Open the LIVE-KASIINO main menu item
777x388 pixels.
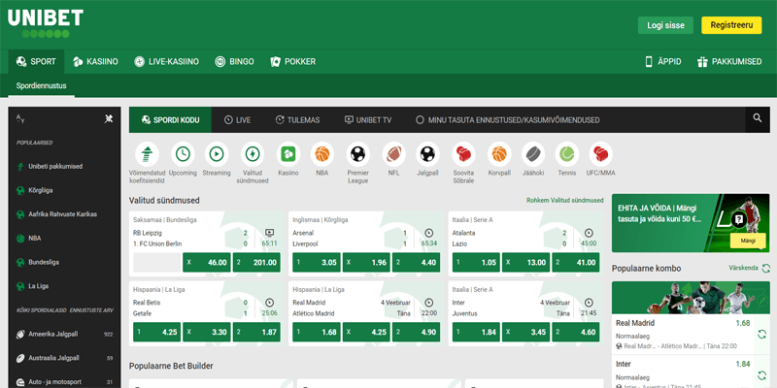(x=167, y=62)
